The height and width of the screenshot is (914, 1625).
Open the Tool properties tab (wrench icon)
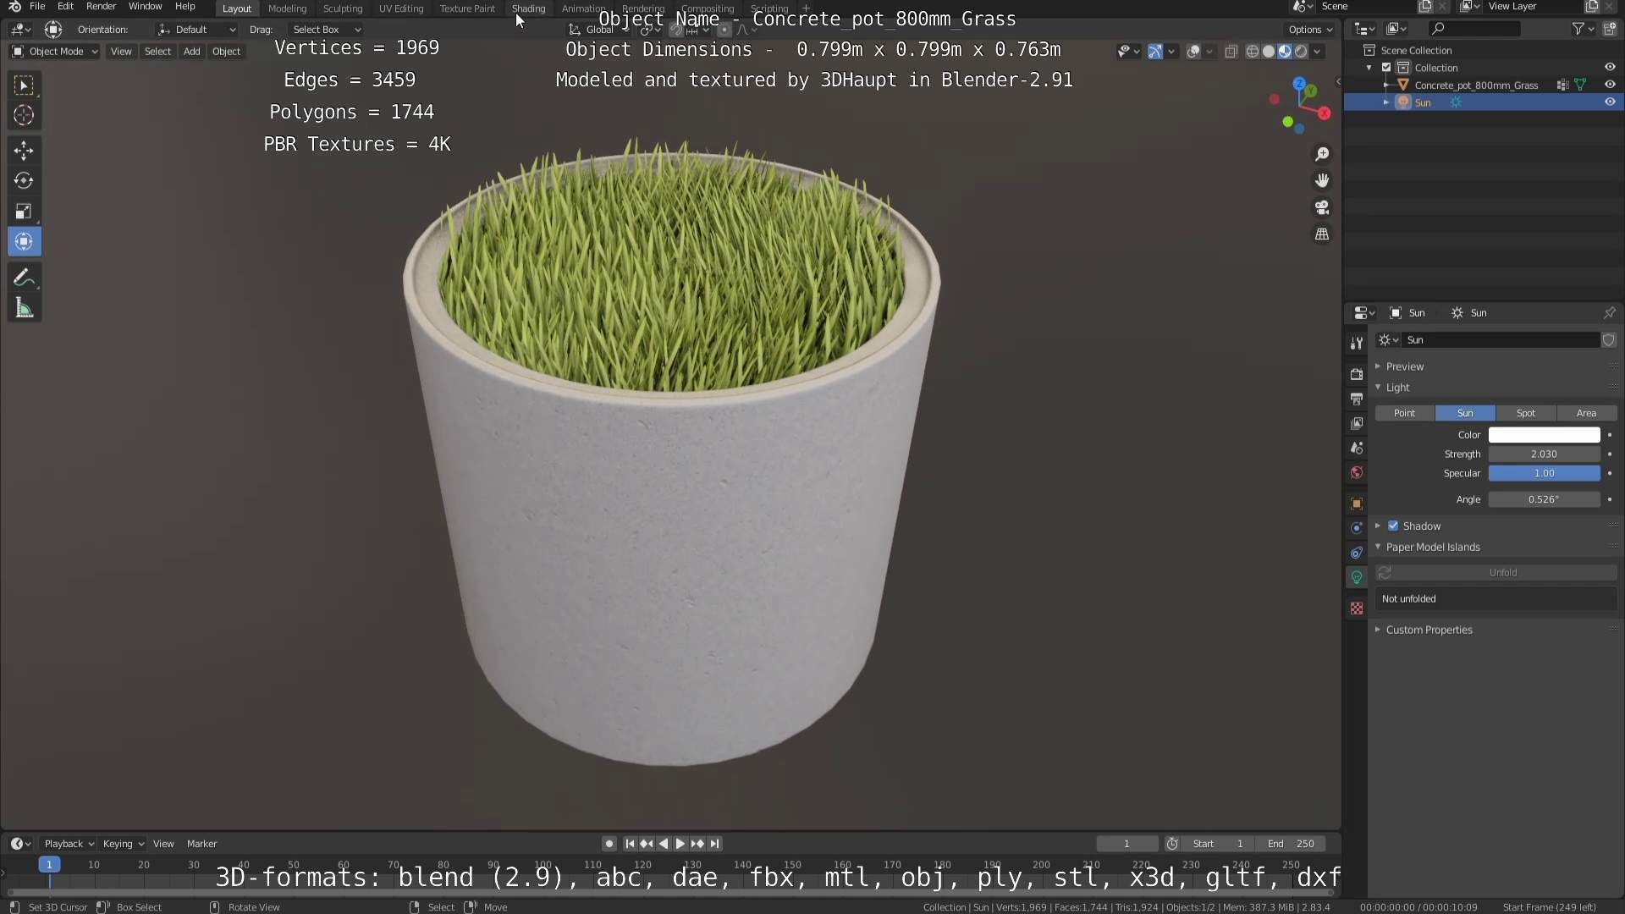tap(1357, 343)
